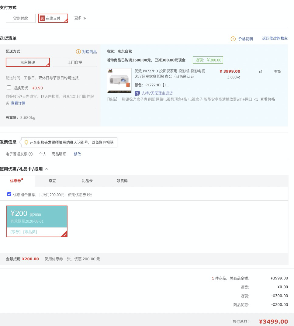Enable the 退换无忧 checkbox
Image resolution: width=294 pixels, height=326 pixels.
pyautogui.click(x=9, y=88)
